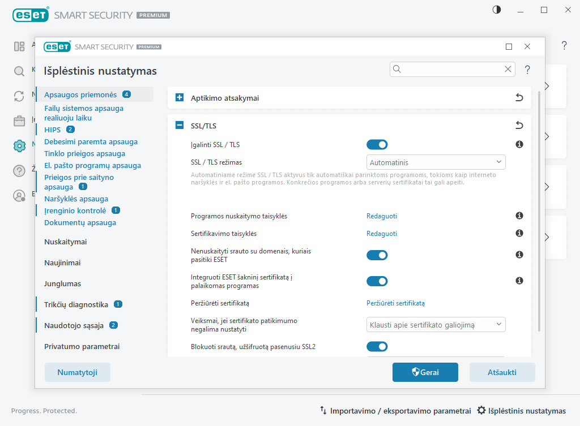Toggle Integruoti ESET šakninį sertifikatą option
580x426 pixels.
click(377, 281)
